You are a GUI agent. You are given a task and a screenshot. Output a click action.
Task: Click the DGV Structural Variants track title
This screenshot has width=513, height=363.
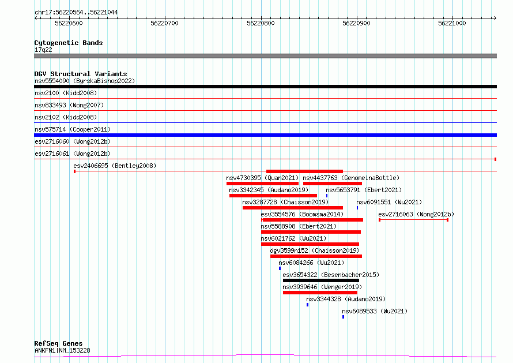tap(81, 74)
